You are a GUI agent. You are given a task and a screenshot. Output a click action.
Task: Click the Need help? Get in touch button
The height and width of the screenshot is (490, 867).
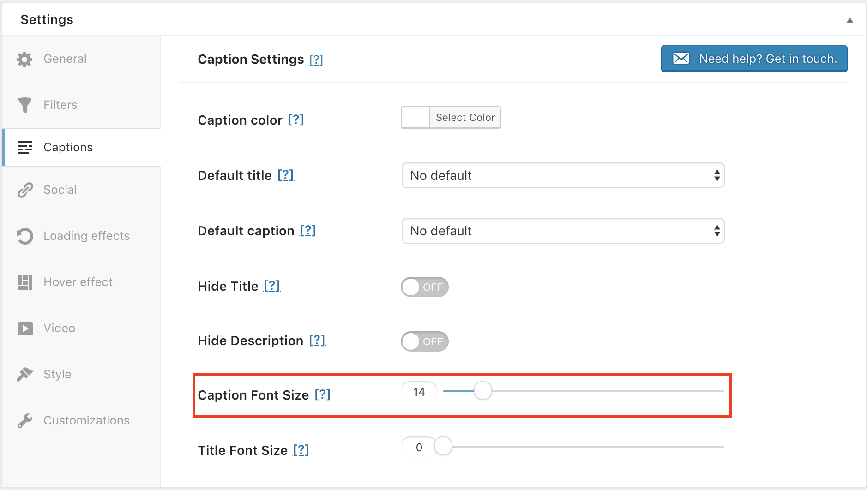[x=754, y=59]
